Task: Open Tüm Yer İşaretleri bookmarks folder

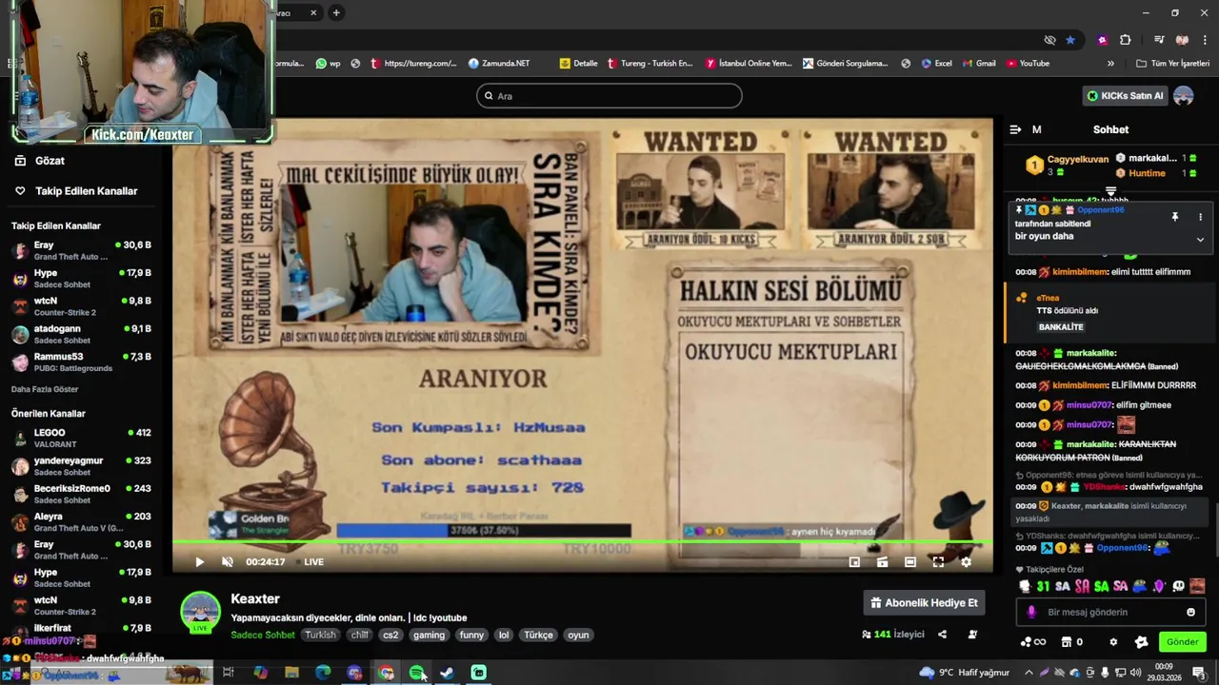Action: [1172, 64]
